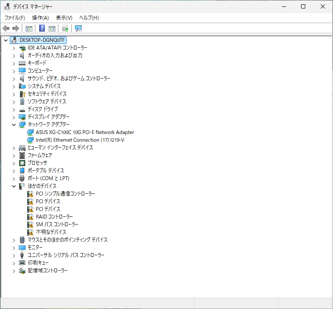
Task: Click the Intel Ethernet I219-V adapter icon
Action: [30, 140]
